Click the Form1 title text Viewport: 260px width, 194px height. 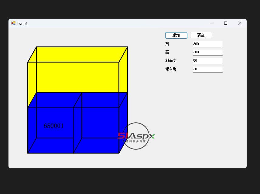tap(22, 23)
